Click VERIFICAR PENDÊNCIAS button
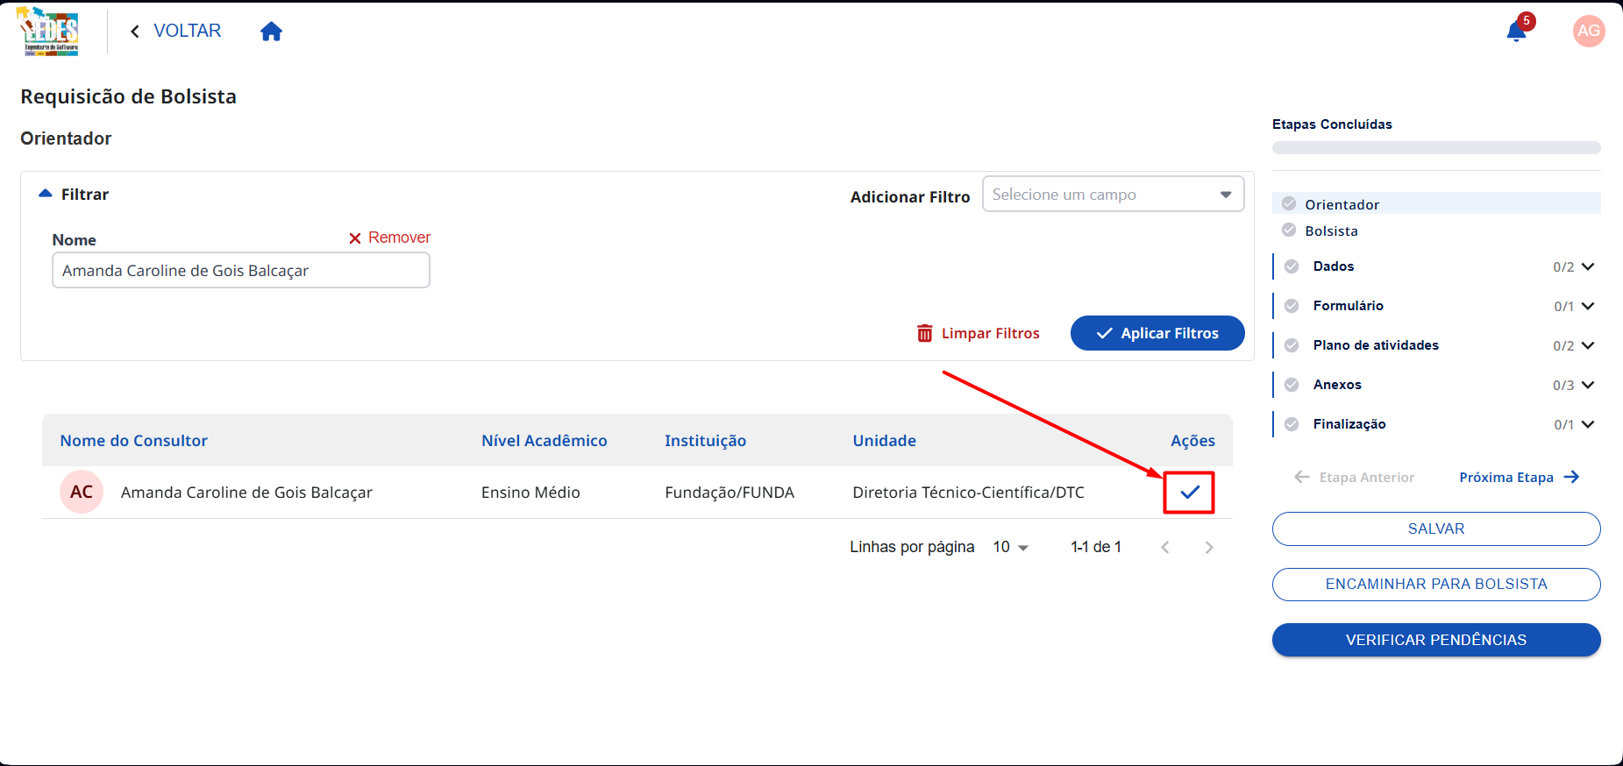This screenshot has width=1623, height=766. point(1436,640)
